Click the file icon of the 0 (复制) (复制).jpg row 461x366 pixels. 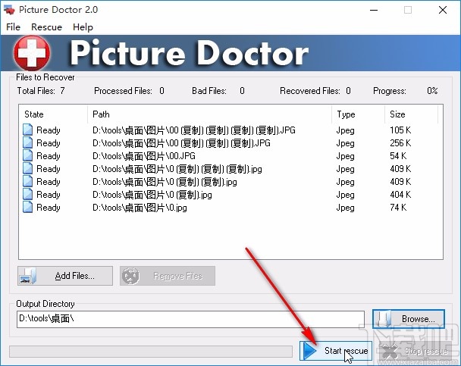tap(27, 182)
